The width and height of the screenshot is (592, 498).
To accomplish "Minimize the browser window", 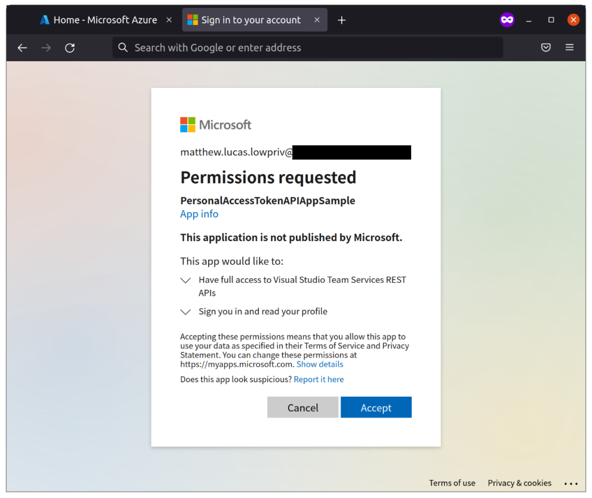I will (x=528, y=20).
